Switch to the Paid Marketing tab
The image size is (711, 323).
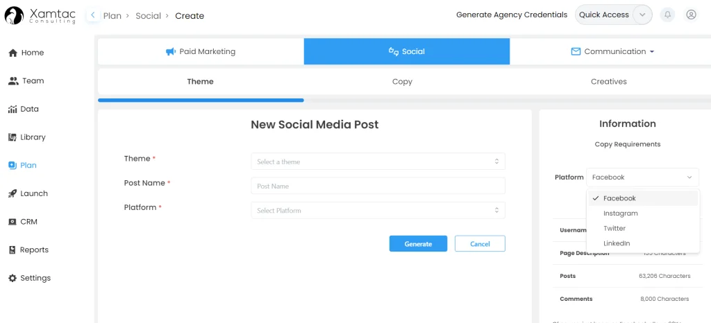click(x=201, y=51)
